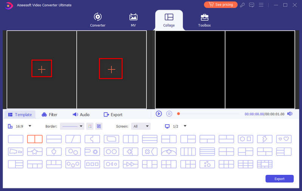Select the four horizontal rows template
Image resolution: width=302 pixels, height=191 pixels.
pos(207,151)
